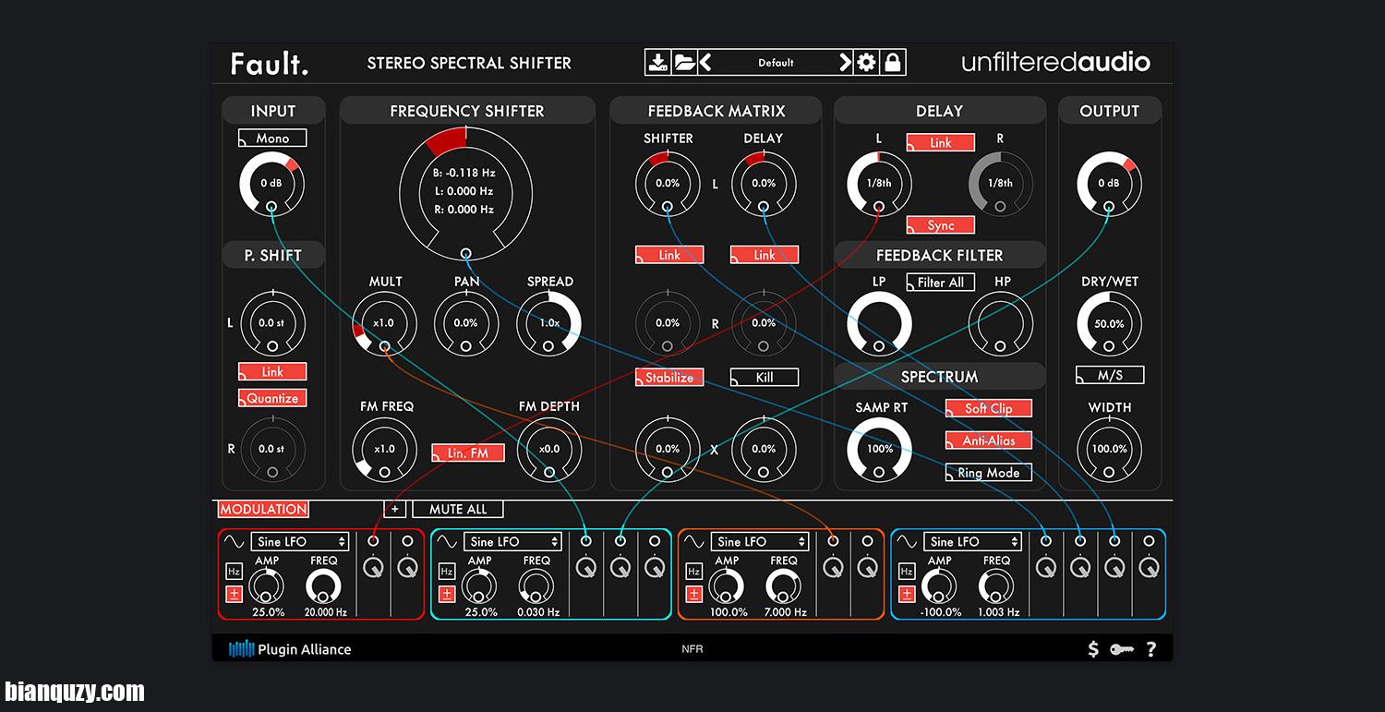Open the preset folder browser icon

683,63
